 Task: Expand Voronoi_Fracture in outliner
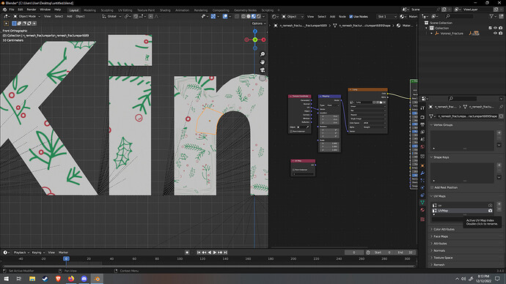432,33
